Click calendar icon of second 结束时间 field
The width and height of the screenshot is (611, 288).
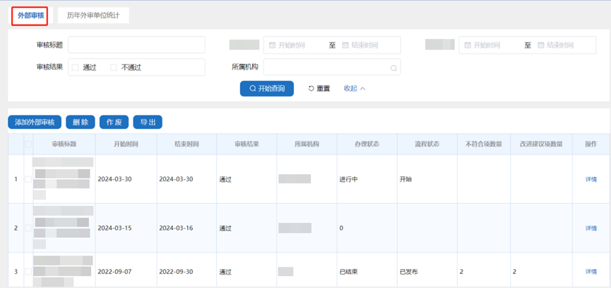[x=541, y=45]
